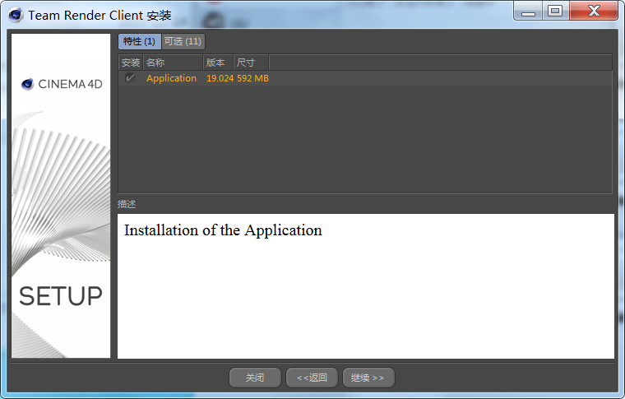Click the 安装 column header
The image size is (625, 399).
(x=131, y=63)
